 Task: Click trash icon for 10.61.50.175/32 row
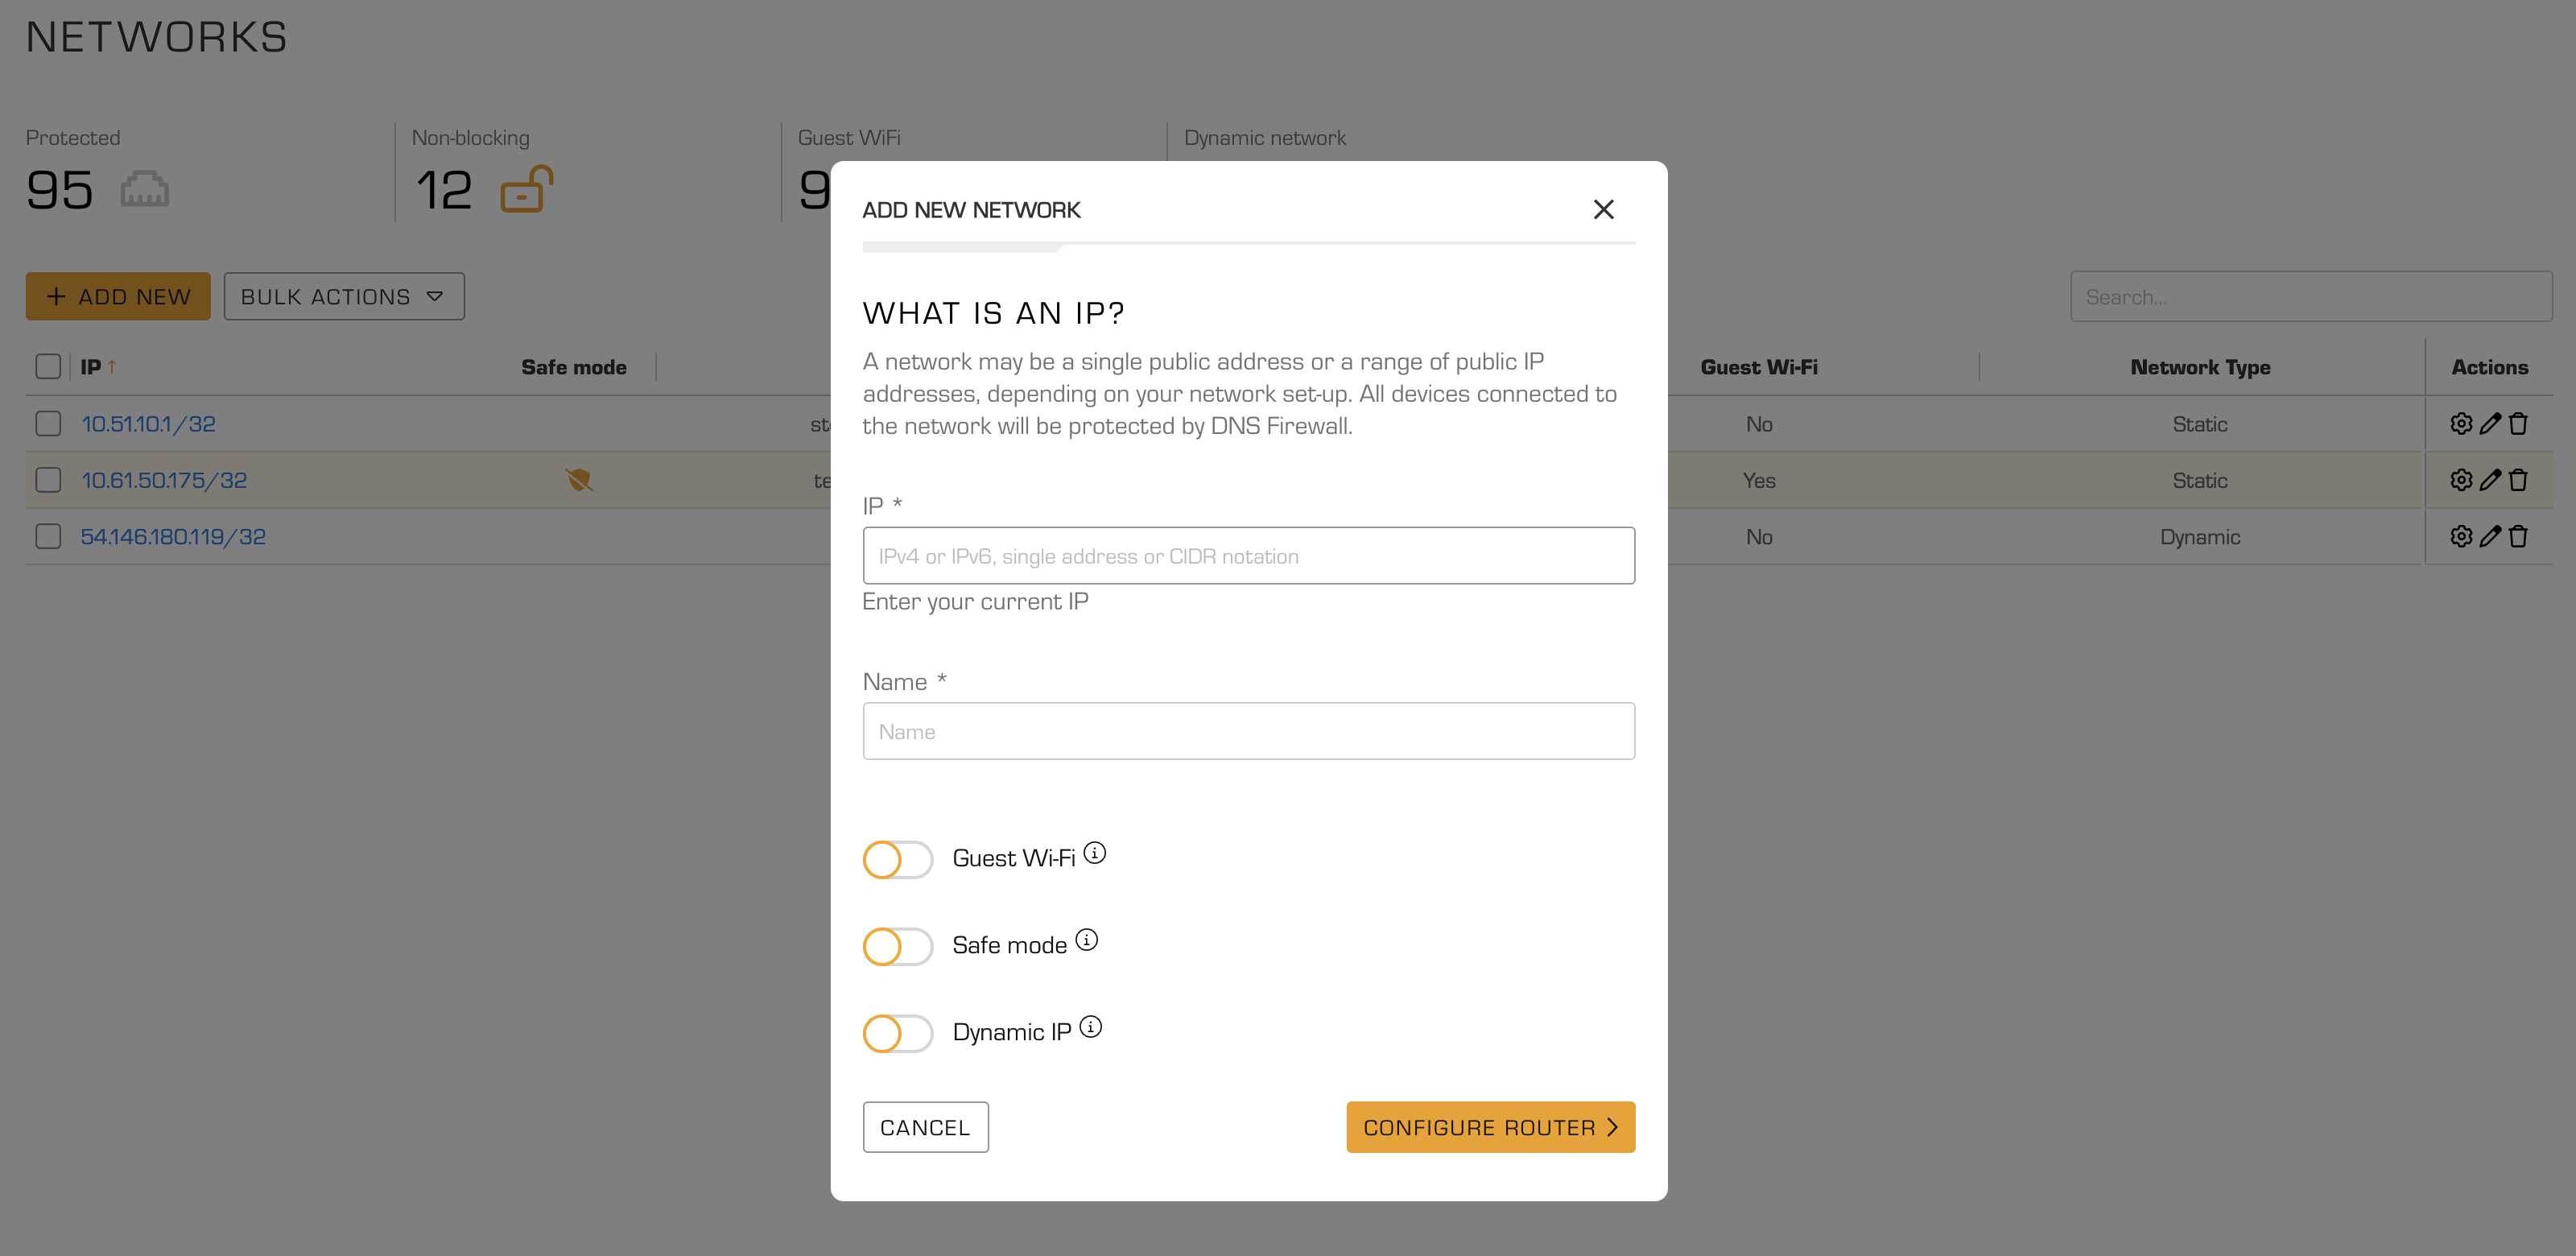tap(2518, 480)
